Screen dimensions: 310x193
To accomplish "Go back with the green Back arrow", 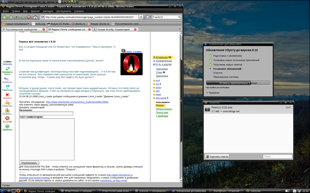I will (x=4, y=17).
